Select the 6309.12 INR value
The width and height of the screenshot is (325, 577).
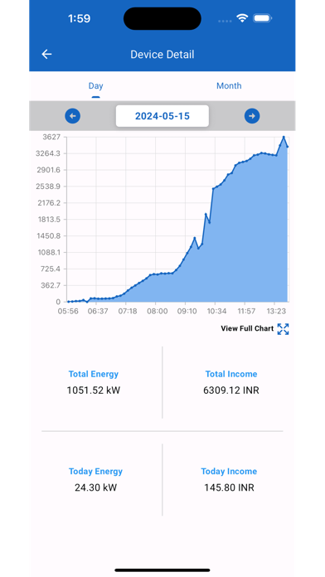pos(231,390)
